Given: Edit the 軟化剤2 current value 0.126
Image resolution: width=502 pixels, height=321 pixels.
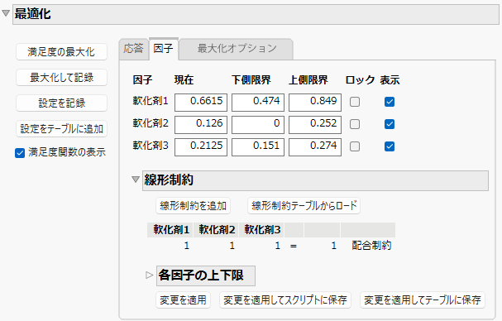Looking at the screenshot, I should pos(201,125).
